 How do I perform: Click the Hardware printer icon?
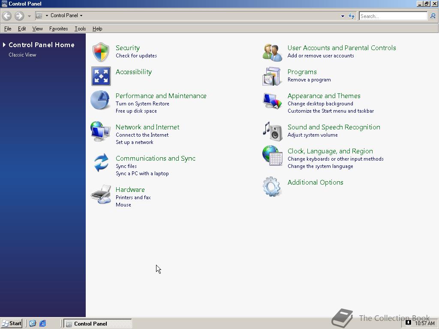pyautogui.click(x=101, y=194)
